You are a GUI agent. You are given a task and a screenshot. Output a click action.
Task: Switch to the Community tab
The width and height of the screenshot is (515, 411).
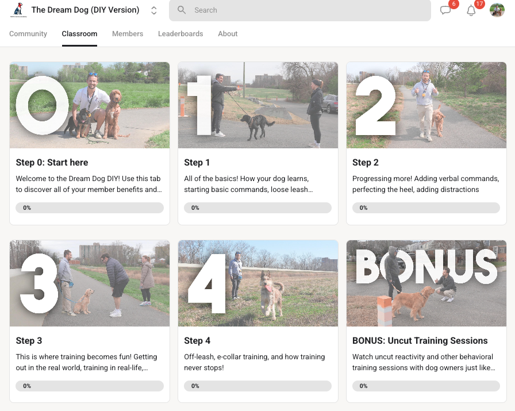[28, 33]
